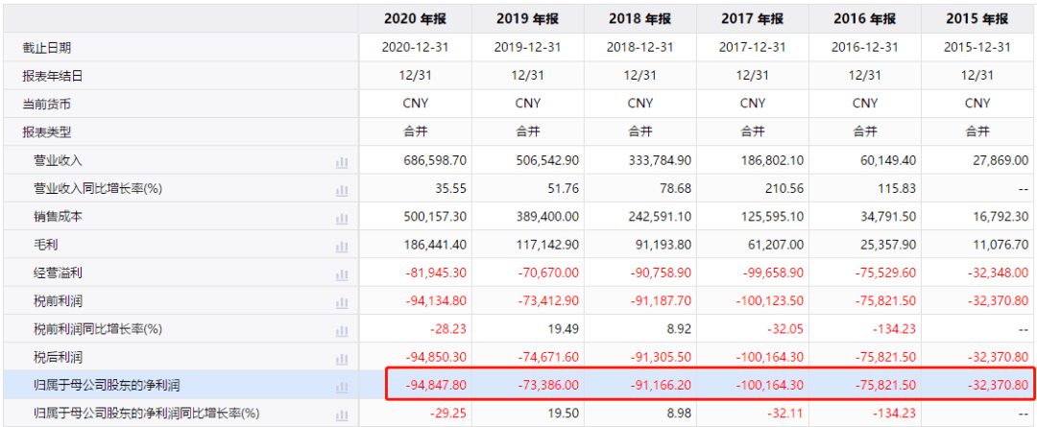Screen dimensions: 1037x427
Task: Select the 2016-12-31 date cell
Action: (x=865, y=47)
